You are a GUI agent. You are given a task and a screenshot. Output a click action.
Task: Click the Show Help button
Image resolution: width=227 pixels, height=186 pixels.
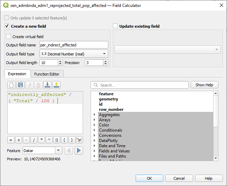point(204,85)
